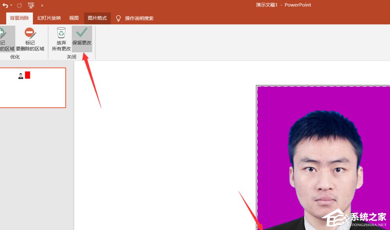Switch to the 视图 tab
The height and width of the screenshot is (230, 390).
[x=74, y=18]
